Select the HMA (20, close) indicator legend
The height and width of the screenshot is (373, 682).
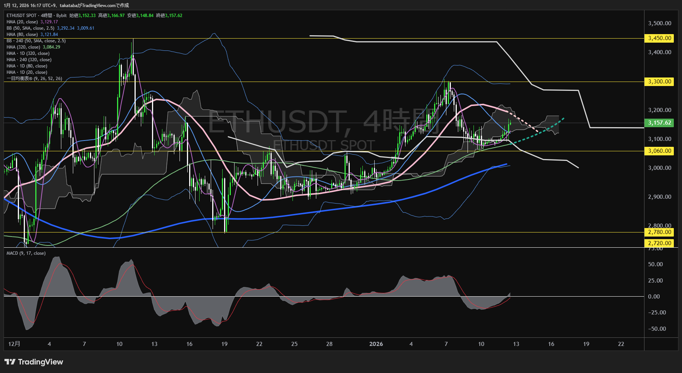point(22,22)
